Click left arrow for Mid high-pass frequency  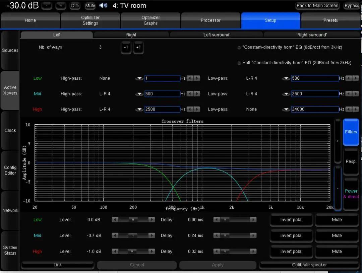pos(190,94)
